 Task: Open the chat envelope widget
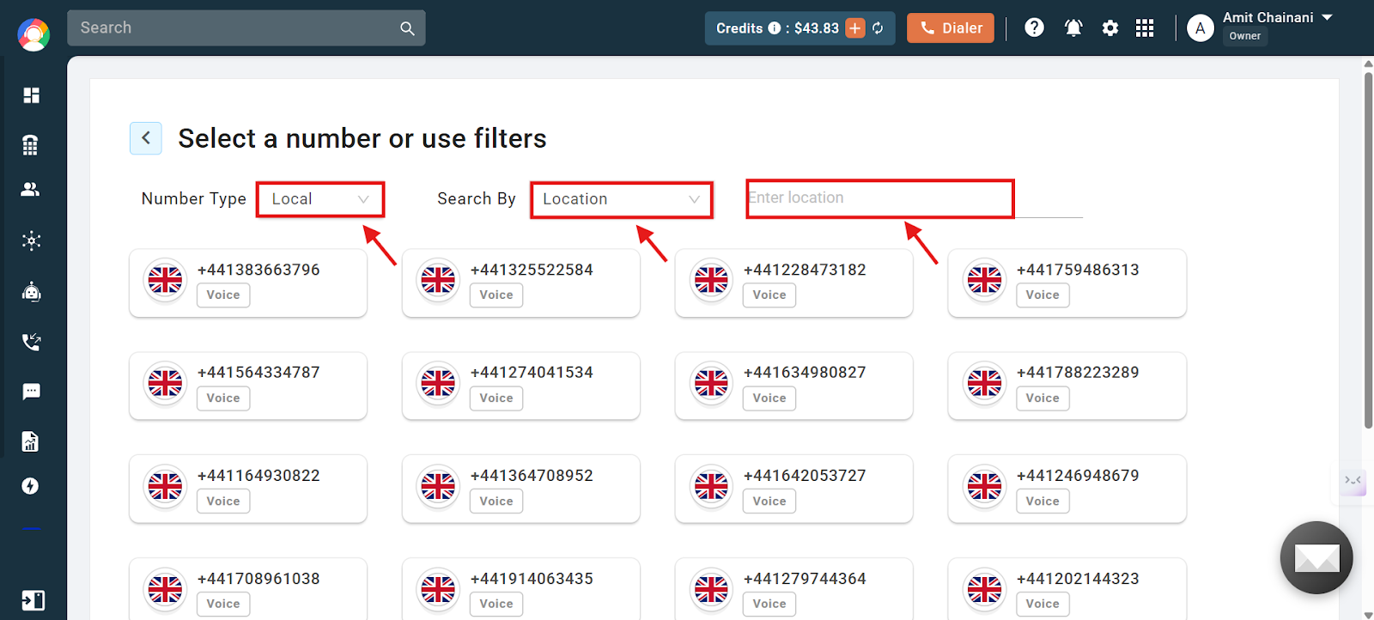click(1316, 558)
